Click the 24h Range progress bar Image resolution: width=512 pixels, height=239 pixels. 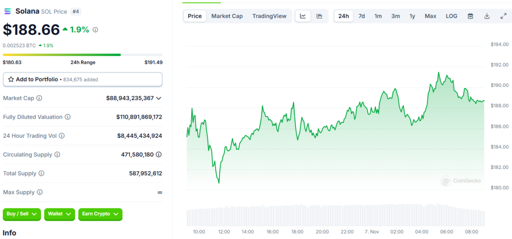click(83, 54)
